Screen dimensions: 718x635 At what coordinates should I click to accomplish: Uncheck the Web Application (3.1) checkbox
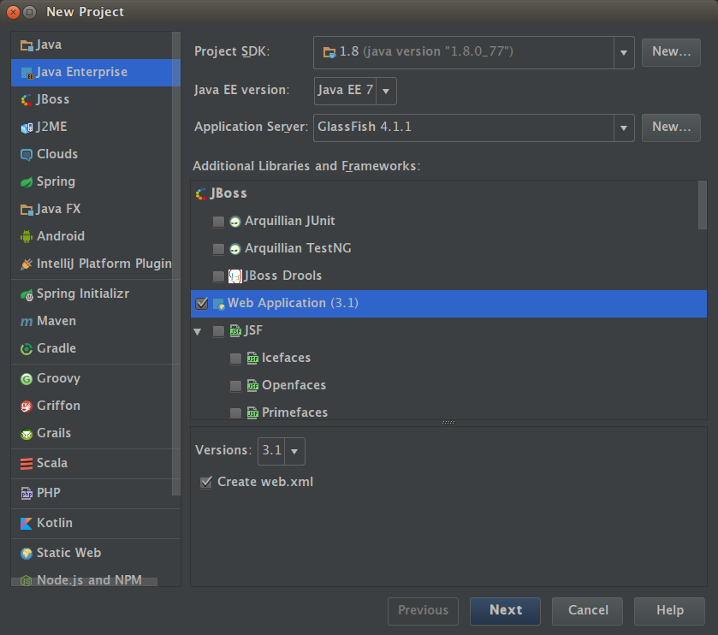pos(201,304)
